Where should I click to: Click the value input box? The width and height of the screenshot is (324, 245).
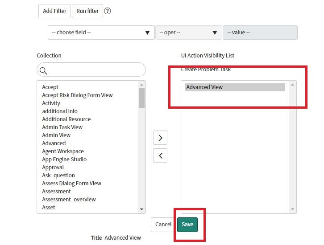260,33
